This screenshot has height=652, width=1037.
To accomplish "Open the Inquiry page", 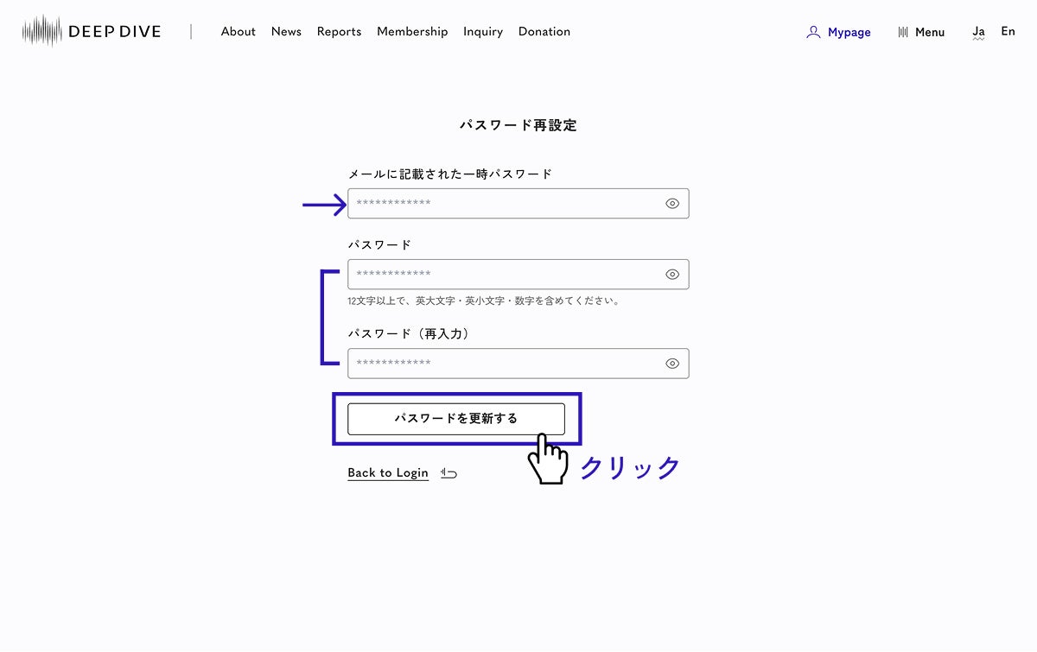I will point(482,31).
